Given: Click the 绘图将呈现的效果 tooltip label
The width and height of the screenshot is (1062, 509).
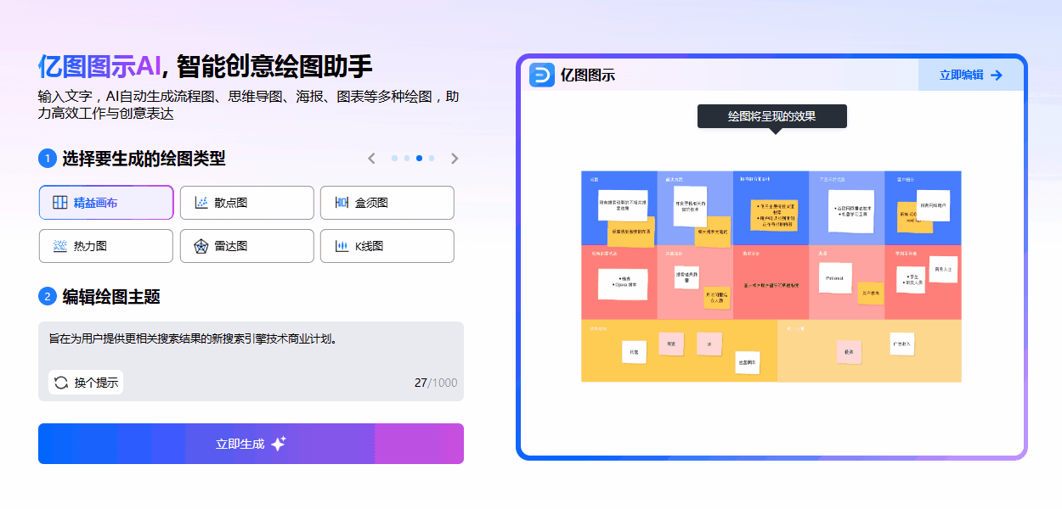Looking at the screenshot, I should 771,116.
